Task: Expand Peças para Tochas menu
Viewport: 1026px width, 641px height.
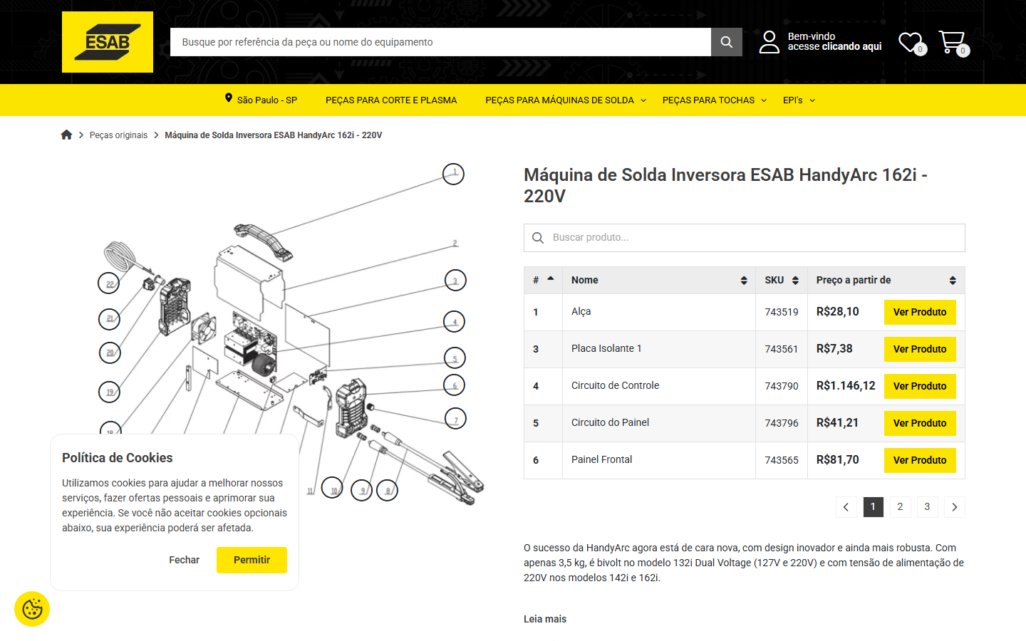Action: coord(715,100)
